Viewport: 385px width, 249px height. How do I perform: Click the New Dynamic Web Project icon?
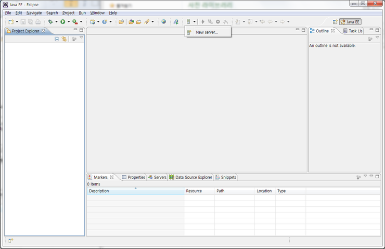(92, 22)
